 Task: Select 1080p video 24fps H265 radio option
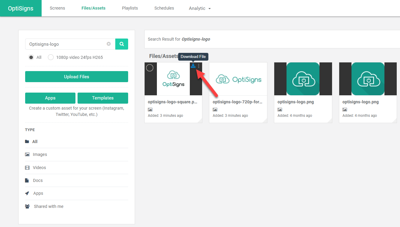pyautogui.click(x=51, y=57)
